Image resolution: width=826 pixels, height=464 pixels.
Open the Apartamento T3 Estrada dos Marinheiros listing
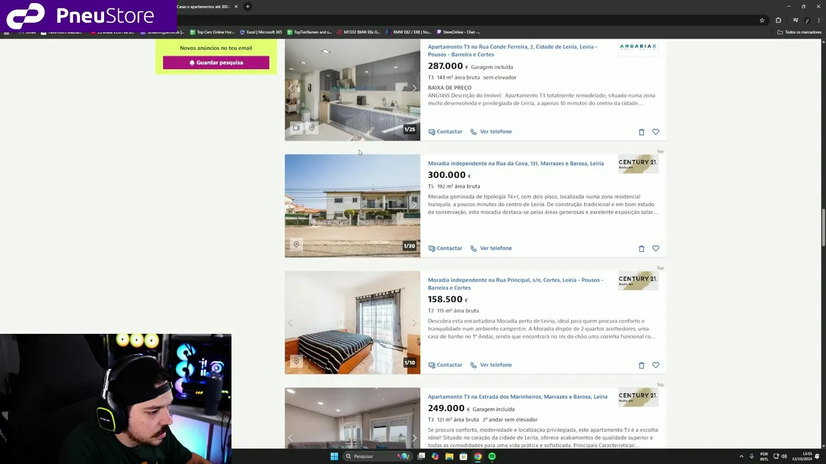coord(518,397)
